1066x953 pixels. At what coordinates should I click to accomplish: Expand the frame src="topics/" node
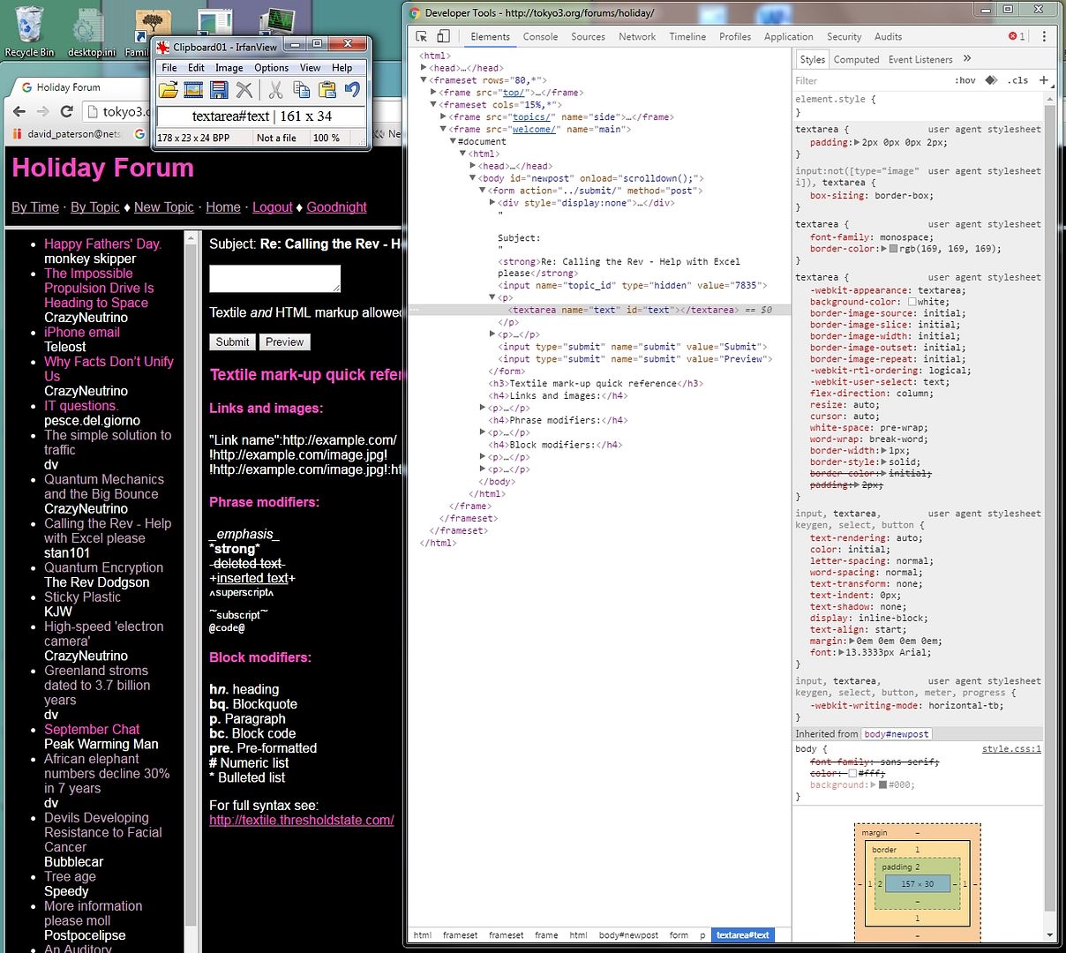tap(444, 117)
